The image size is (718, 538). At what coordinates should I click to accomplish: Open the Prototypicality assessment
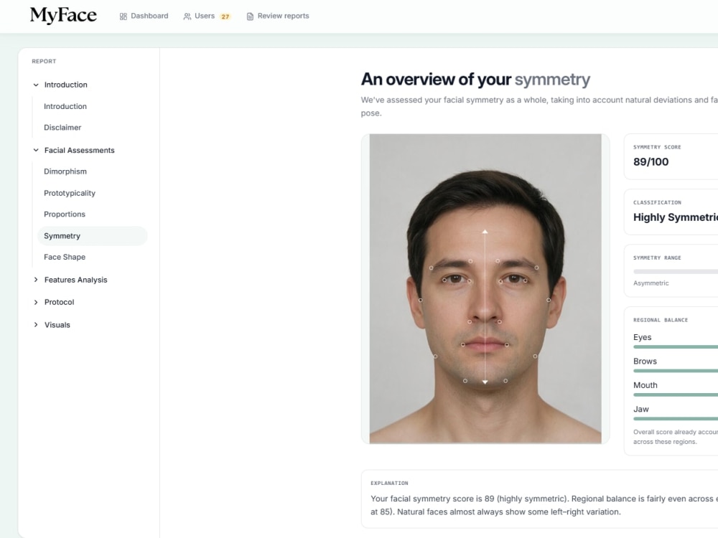[x=70, y=193]
